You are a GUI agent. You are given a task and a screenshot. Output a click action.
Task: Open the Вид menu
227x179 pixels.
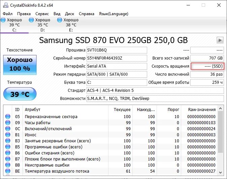[57, 14]
